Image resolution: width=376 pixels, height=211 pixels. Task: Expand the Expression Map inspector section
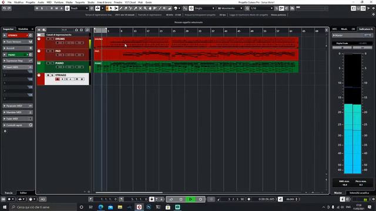click(17, 61)
